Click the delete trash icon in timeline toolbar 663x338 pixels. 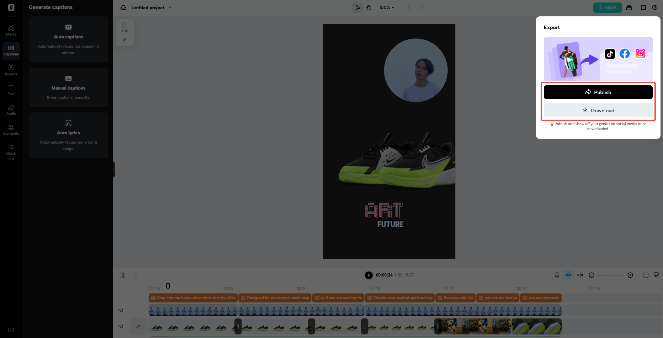pyautogui.click(x=136, y=275)
